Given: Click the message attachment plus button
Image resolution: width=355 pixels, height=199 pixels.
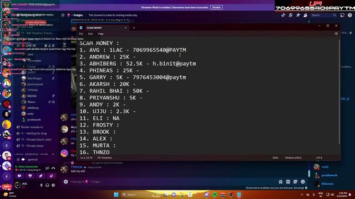Looking at the screenshot, I should 65,182.
